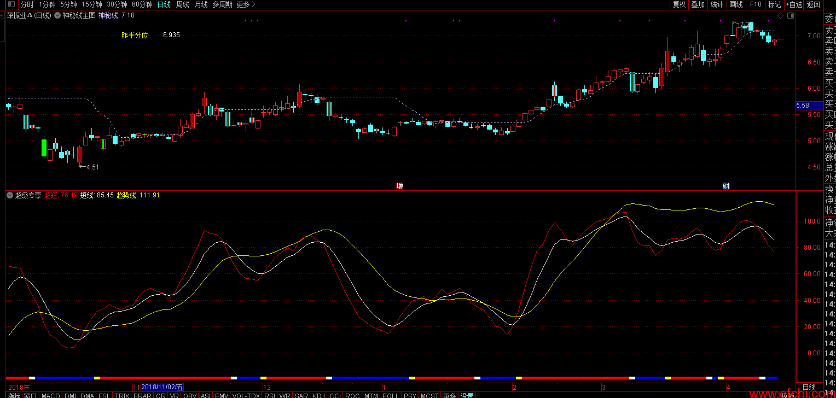Open the 窗口 tab at bottom
Screen dimensions: 836x398
tap(30, 395)
